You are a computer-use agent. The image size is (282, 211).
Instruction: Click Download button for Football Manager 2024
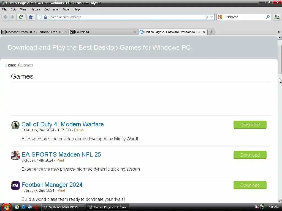tap(250, 185)
